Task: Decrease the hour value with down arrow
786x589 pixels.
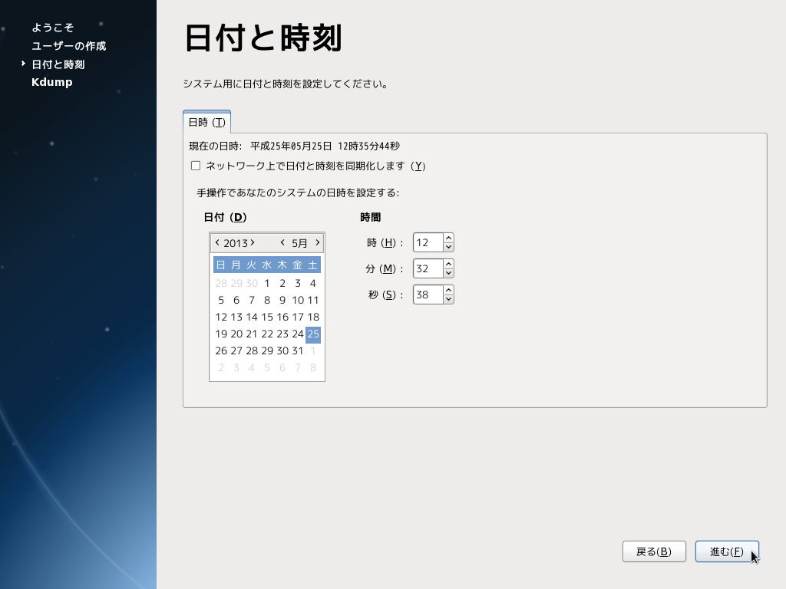Action: point(448,247)
